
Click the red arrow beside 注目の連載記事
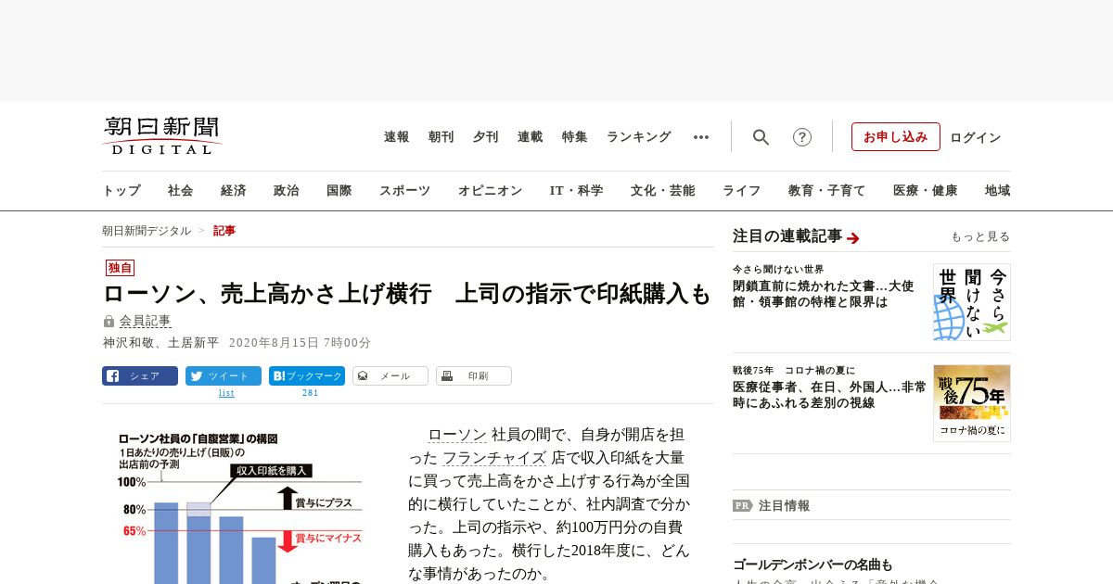[853, 238]
